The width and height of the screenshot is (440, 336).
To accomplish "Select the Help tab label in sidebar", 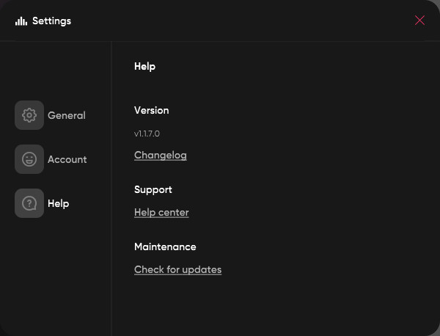I will tap(59, 203).
